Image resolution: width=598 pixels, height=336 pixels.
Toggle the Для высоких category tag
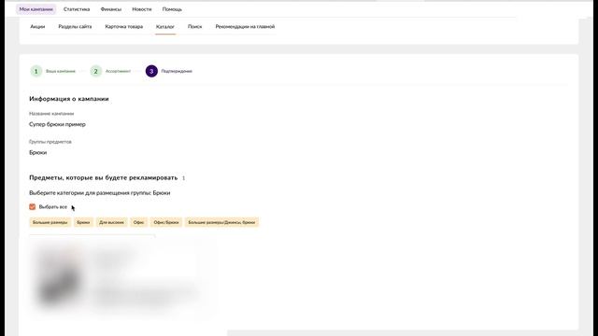tap(111, 222)
